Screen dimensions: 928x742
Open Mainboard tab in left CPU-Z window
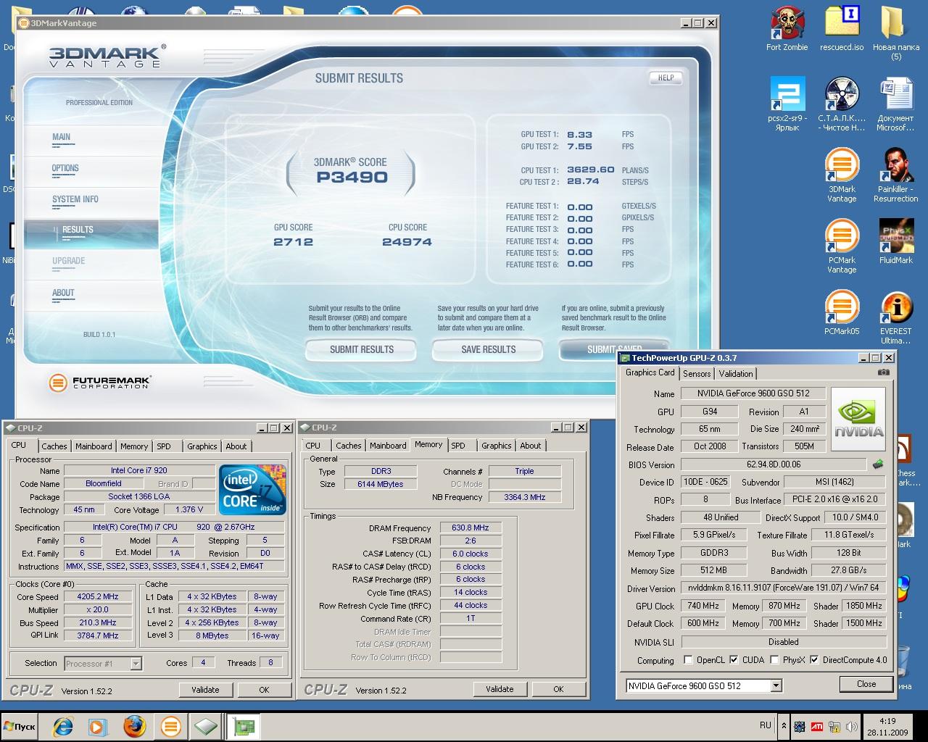[x=94, y=446]
